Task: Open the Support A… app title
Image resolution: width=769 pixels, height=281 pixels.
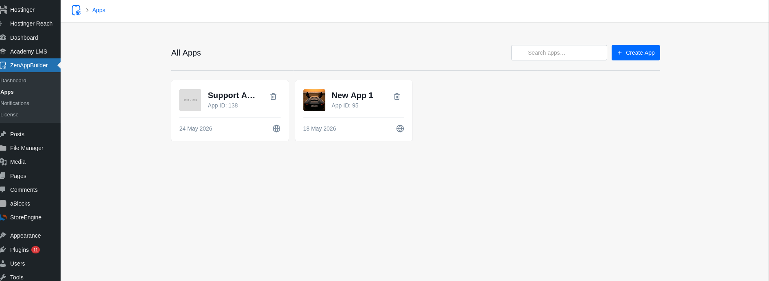Action: [231, 95]
